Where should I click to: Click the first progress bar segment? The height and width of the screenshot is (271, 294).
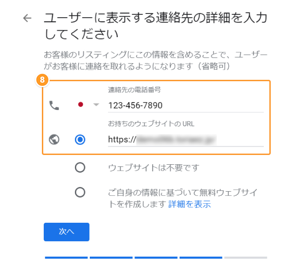click(x=67, y=258)
